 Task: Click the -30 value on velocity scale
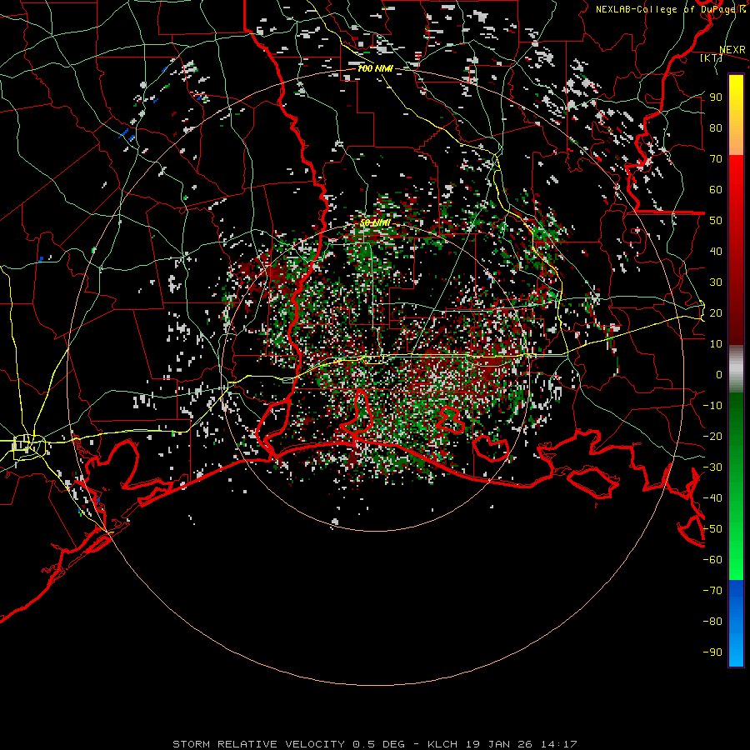tap(712, 467)
